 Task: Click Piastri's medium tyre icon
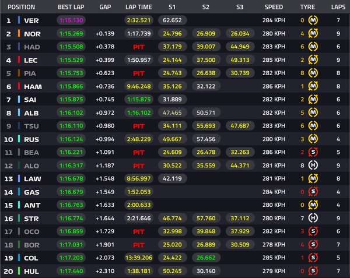[x=314, y=73]
